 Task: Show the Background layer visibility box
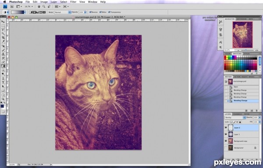pos(226,148)
